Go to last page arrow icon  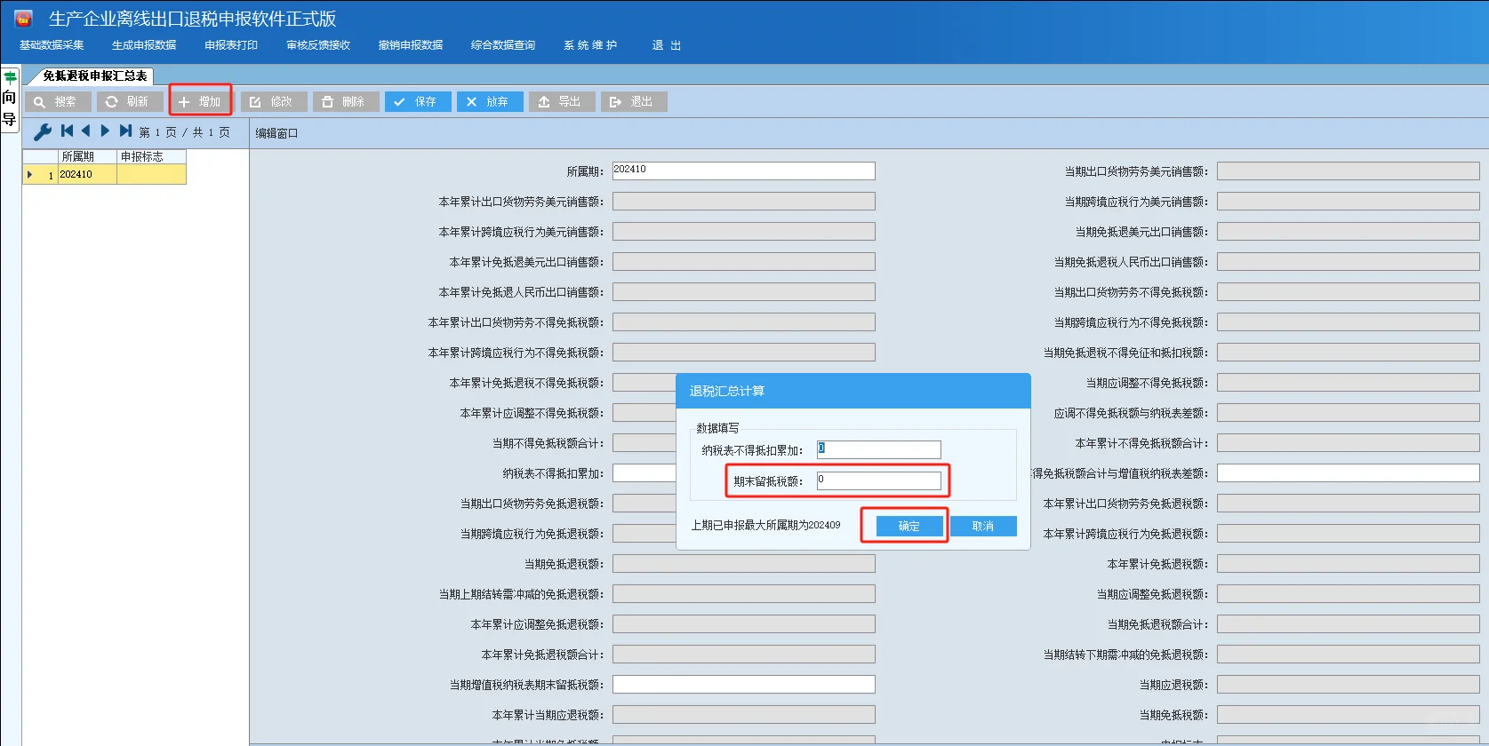125,131
